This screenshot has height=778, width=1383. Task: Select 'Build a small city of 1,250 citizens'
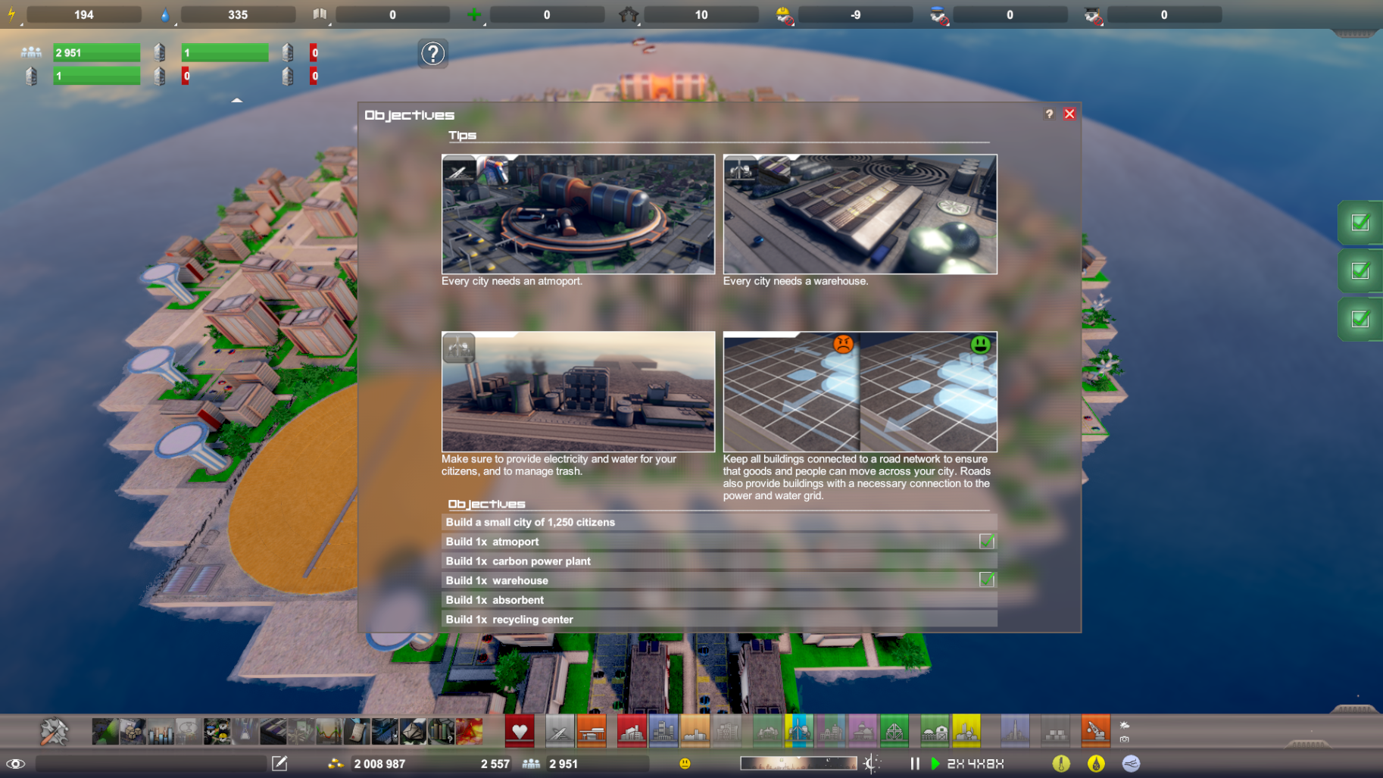(719, 522)
